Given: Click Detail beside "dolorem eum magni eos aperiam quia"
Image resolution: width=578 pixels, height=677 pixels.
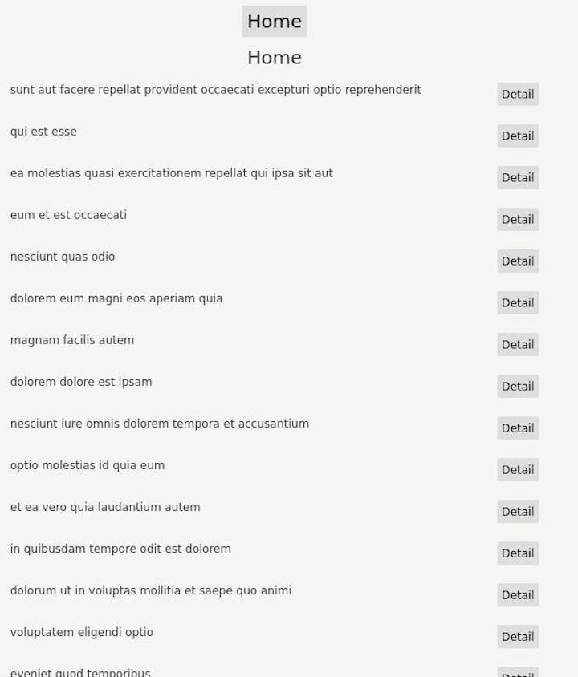Looking at the screenshot, I should (517, 302).
